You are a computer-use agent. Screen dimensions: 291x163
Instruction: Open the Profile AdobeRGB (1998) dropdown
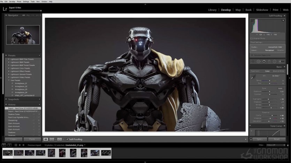click(276, 47)
